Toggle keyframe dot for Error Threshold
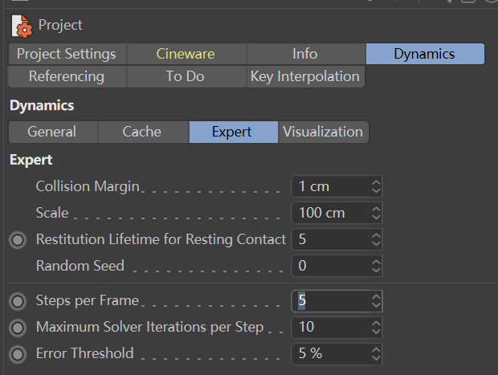The height and width of the screenshot is (375, 498). (x=18, y=354)
